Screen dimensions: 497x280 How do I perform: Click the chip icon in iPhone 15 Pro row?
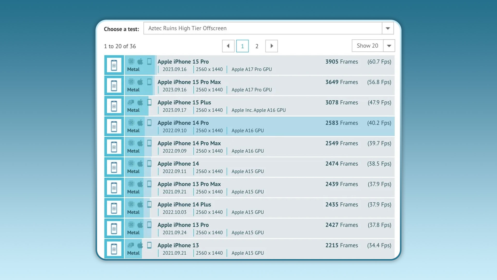coord(131,61)
